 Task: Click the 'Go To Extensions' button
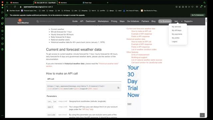pyautogui.click(x=197, y=15)
